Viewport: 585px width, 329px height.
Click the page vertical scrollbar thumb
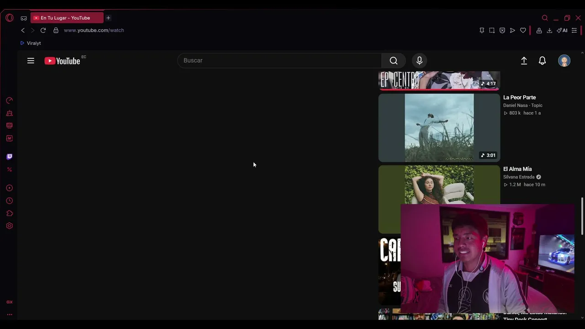click(x=582, y=216)
